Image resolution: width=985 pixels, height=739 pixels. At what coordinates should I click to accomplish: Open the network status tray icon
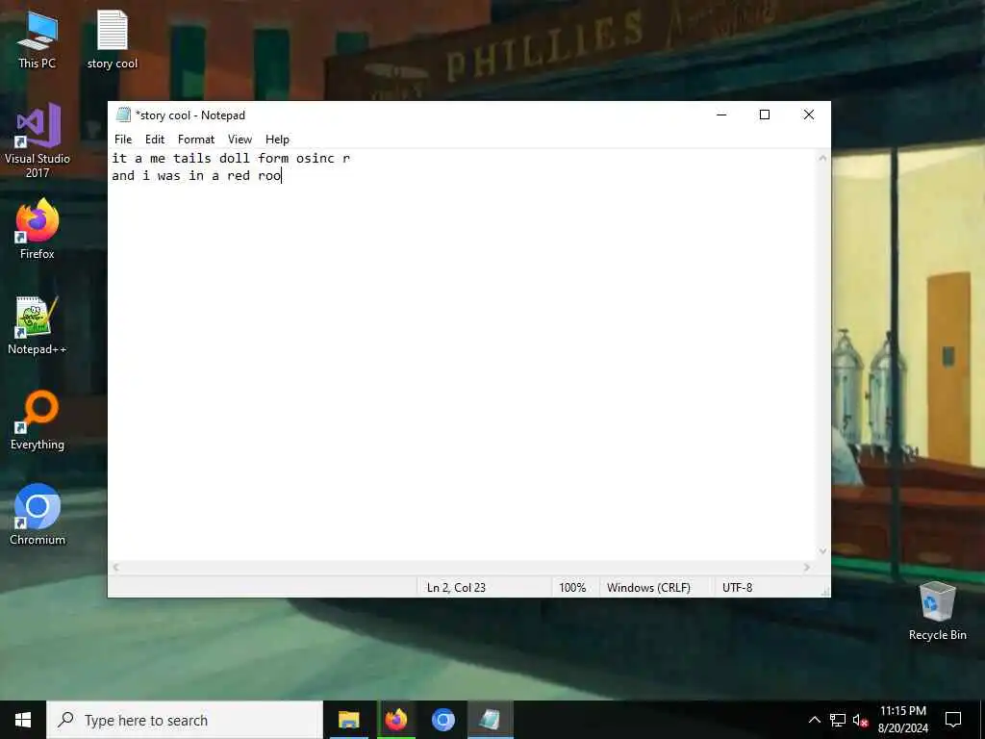coord(838,720)
